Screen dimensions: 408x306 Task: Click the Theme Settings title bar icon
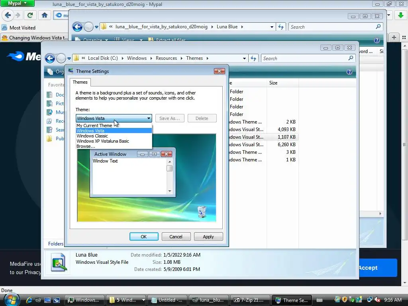(x=71, y=71)
